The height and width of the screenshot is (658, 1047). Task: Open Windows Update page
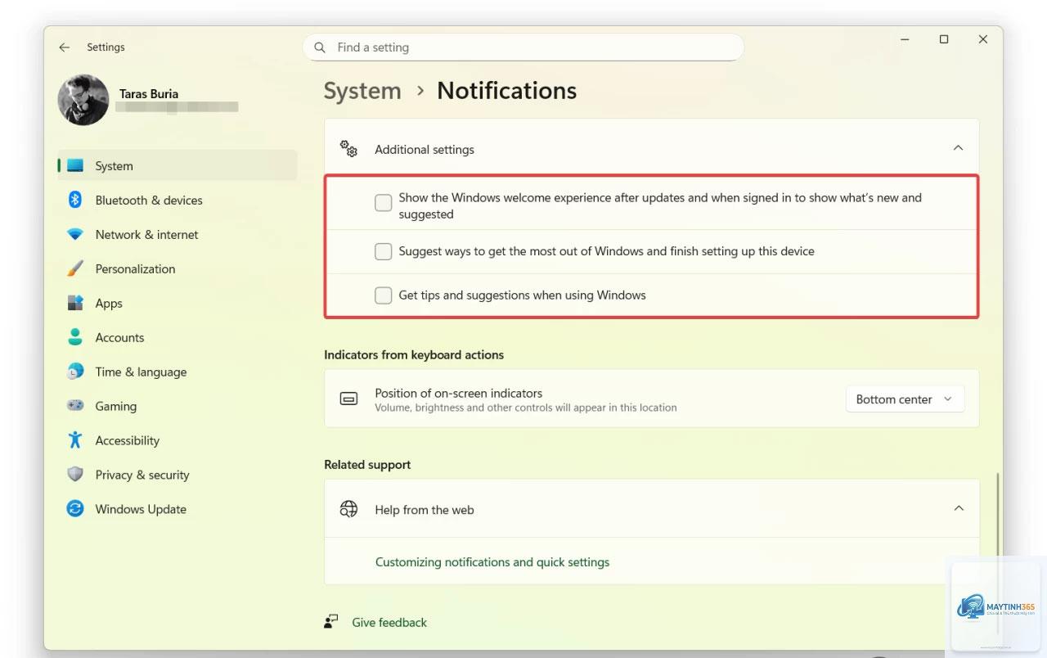pos(177,509)
